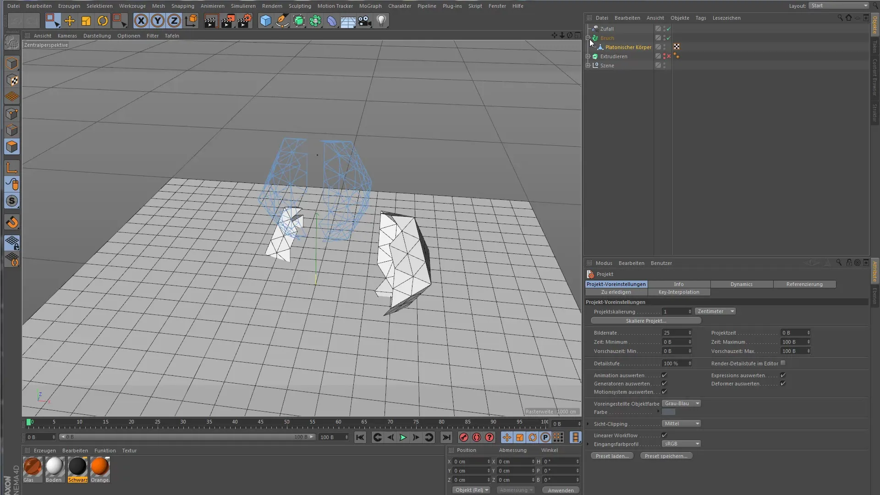Open the Simulieren menu
The height and width of the screenshot is (495, 880).
pos(243,6)
